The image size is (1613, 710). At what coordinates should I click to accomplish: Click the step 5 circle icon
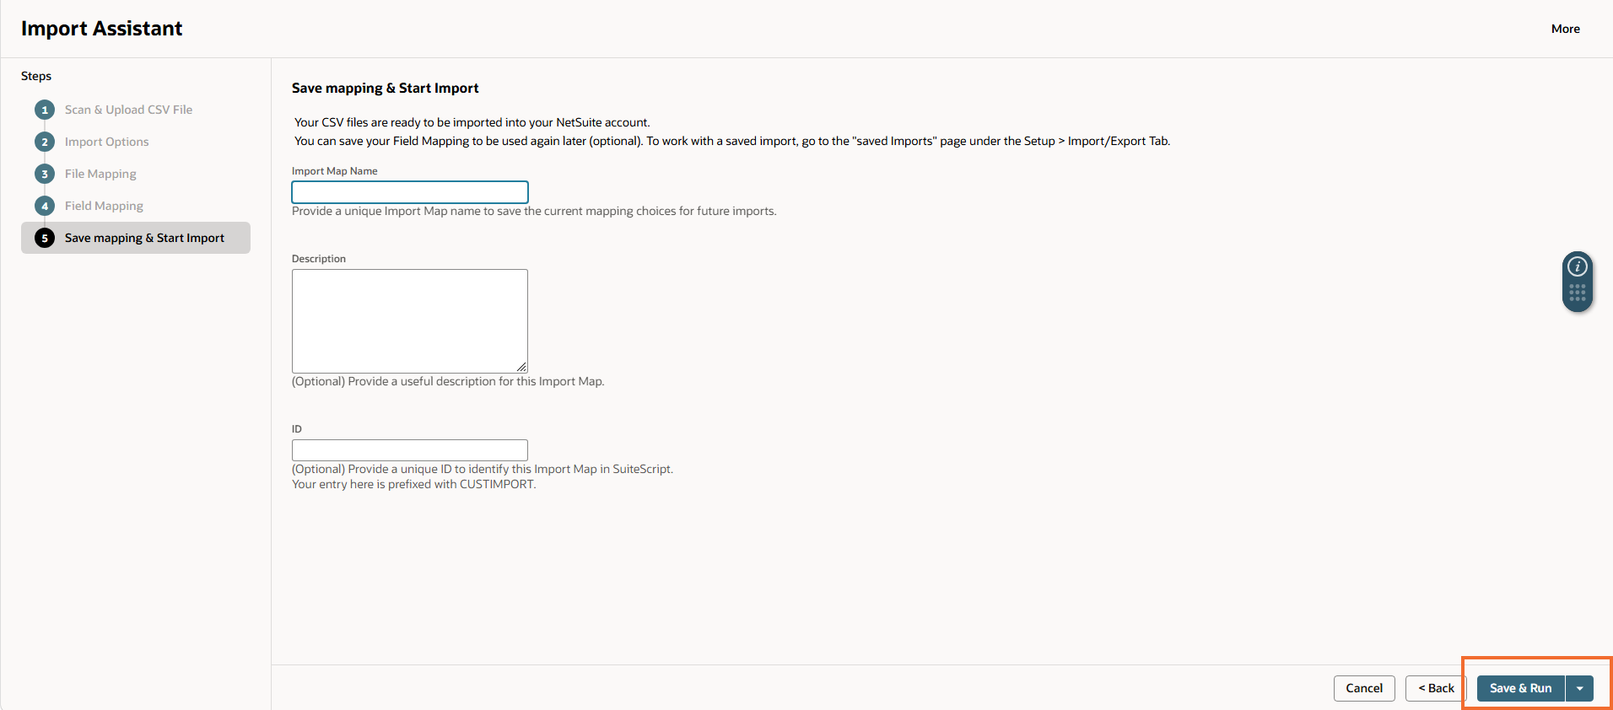45,238
